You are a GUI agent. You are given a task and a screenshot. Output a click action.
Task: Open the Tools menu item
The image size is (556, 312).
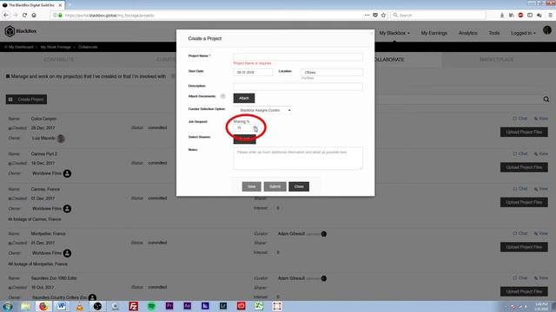(x=494, y=33)
